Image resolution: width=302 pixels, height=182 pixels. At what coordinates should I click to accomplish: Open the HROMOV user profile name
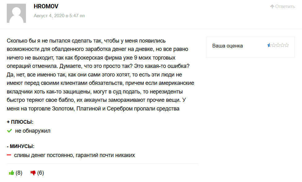[46, 6]
